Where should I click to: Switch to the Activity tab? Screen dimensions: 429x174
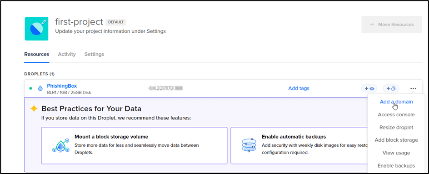tap(67, 54)
